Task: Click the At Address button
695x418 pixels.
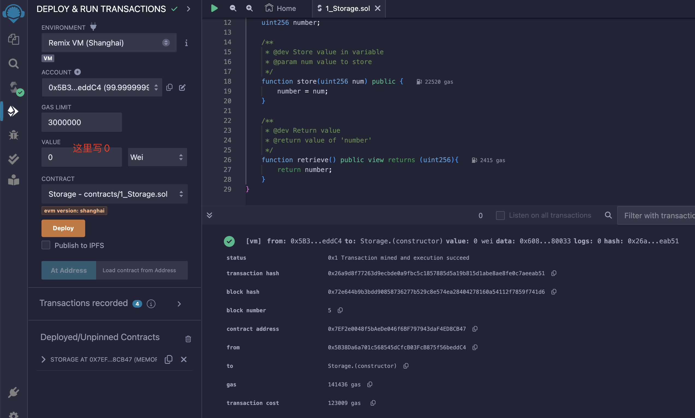Action: (x=69, y=270)
